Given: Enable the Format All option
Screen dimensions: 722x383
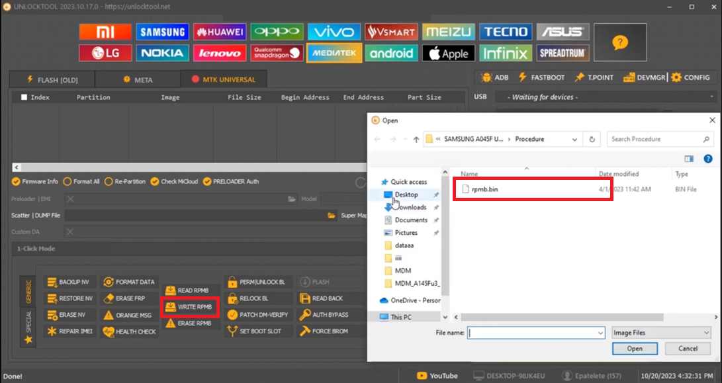Looking at the screenshot, I should click(x=81, y=181).
